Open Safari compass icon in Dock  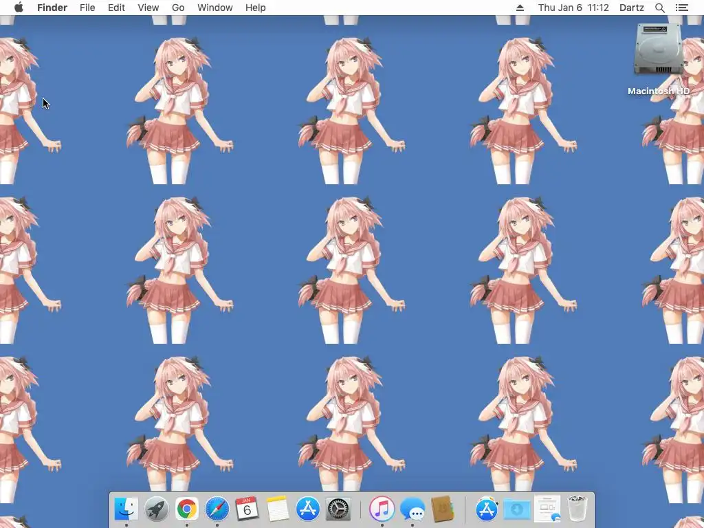coord(217,509)
